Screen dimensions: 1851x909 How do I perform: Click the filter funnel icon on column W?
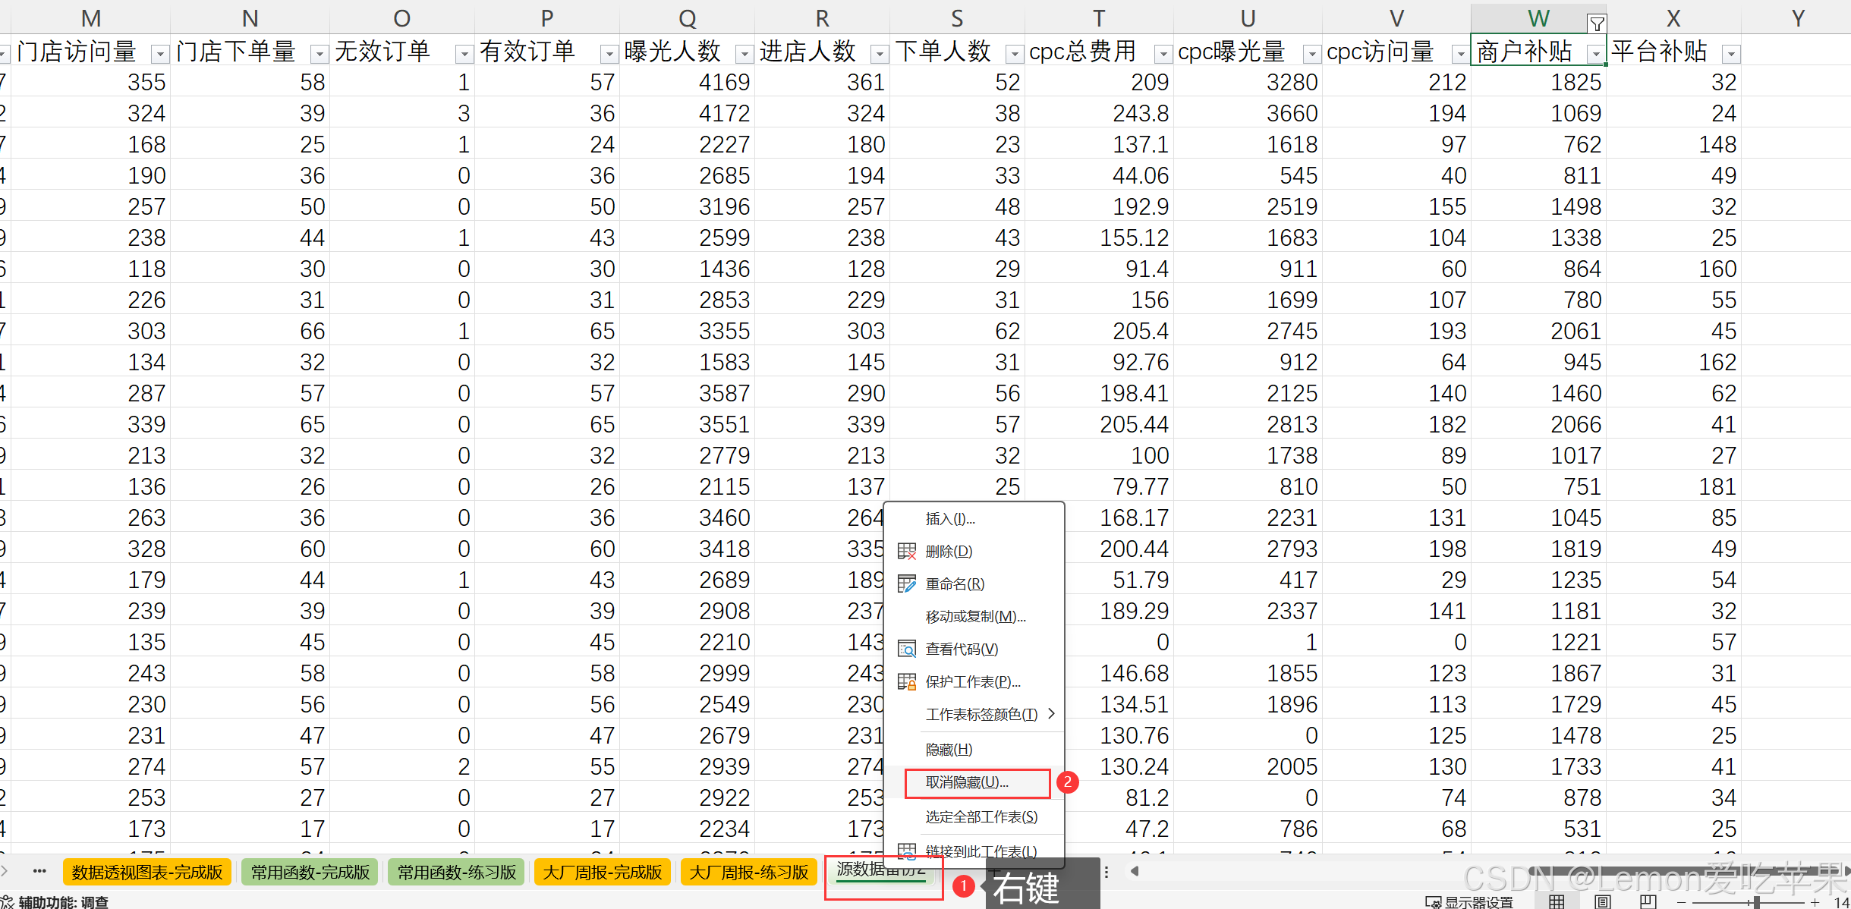(1597, 24)
